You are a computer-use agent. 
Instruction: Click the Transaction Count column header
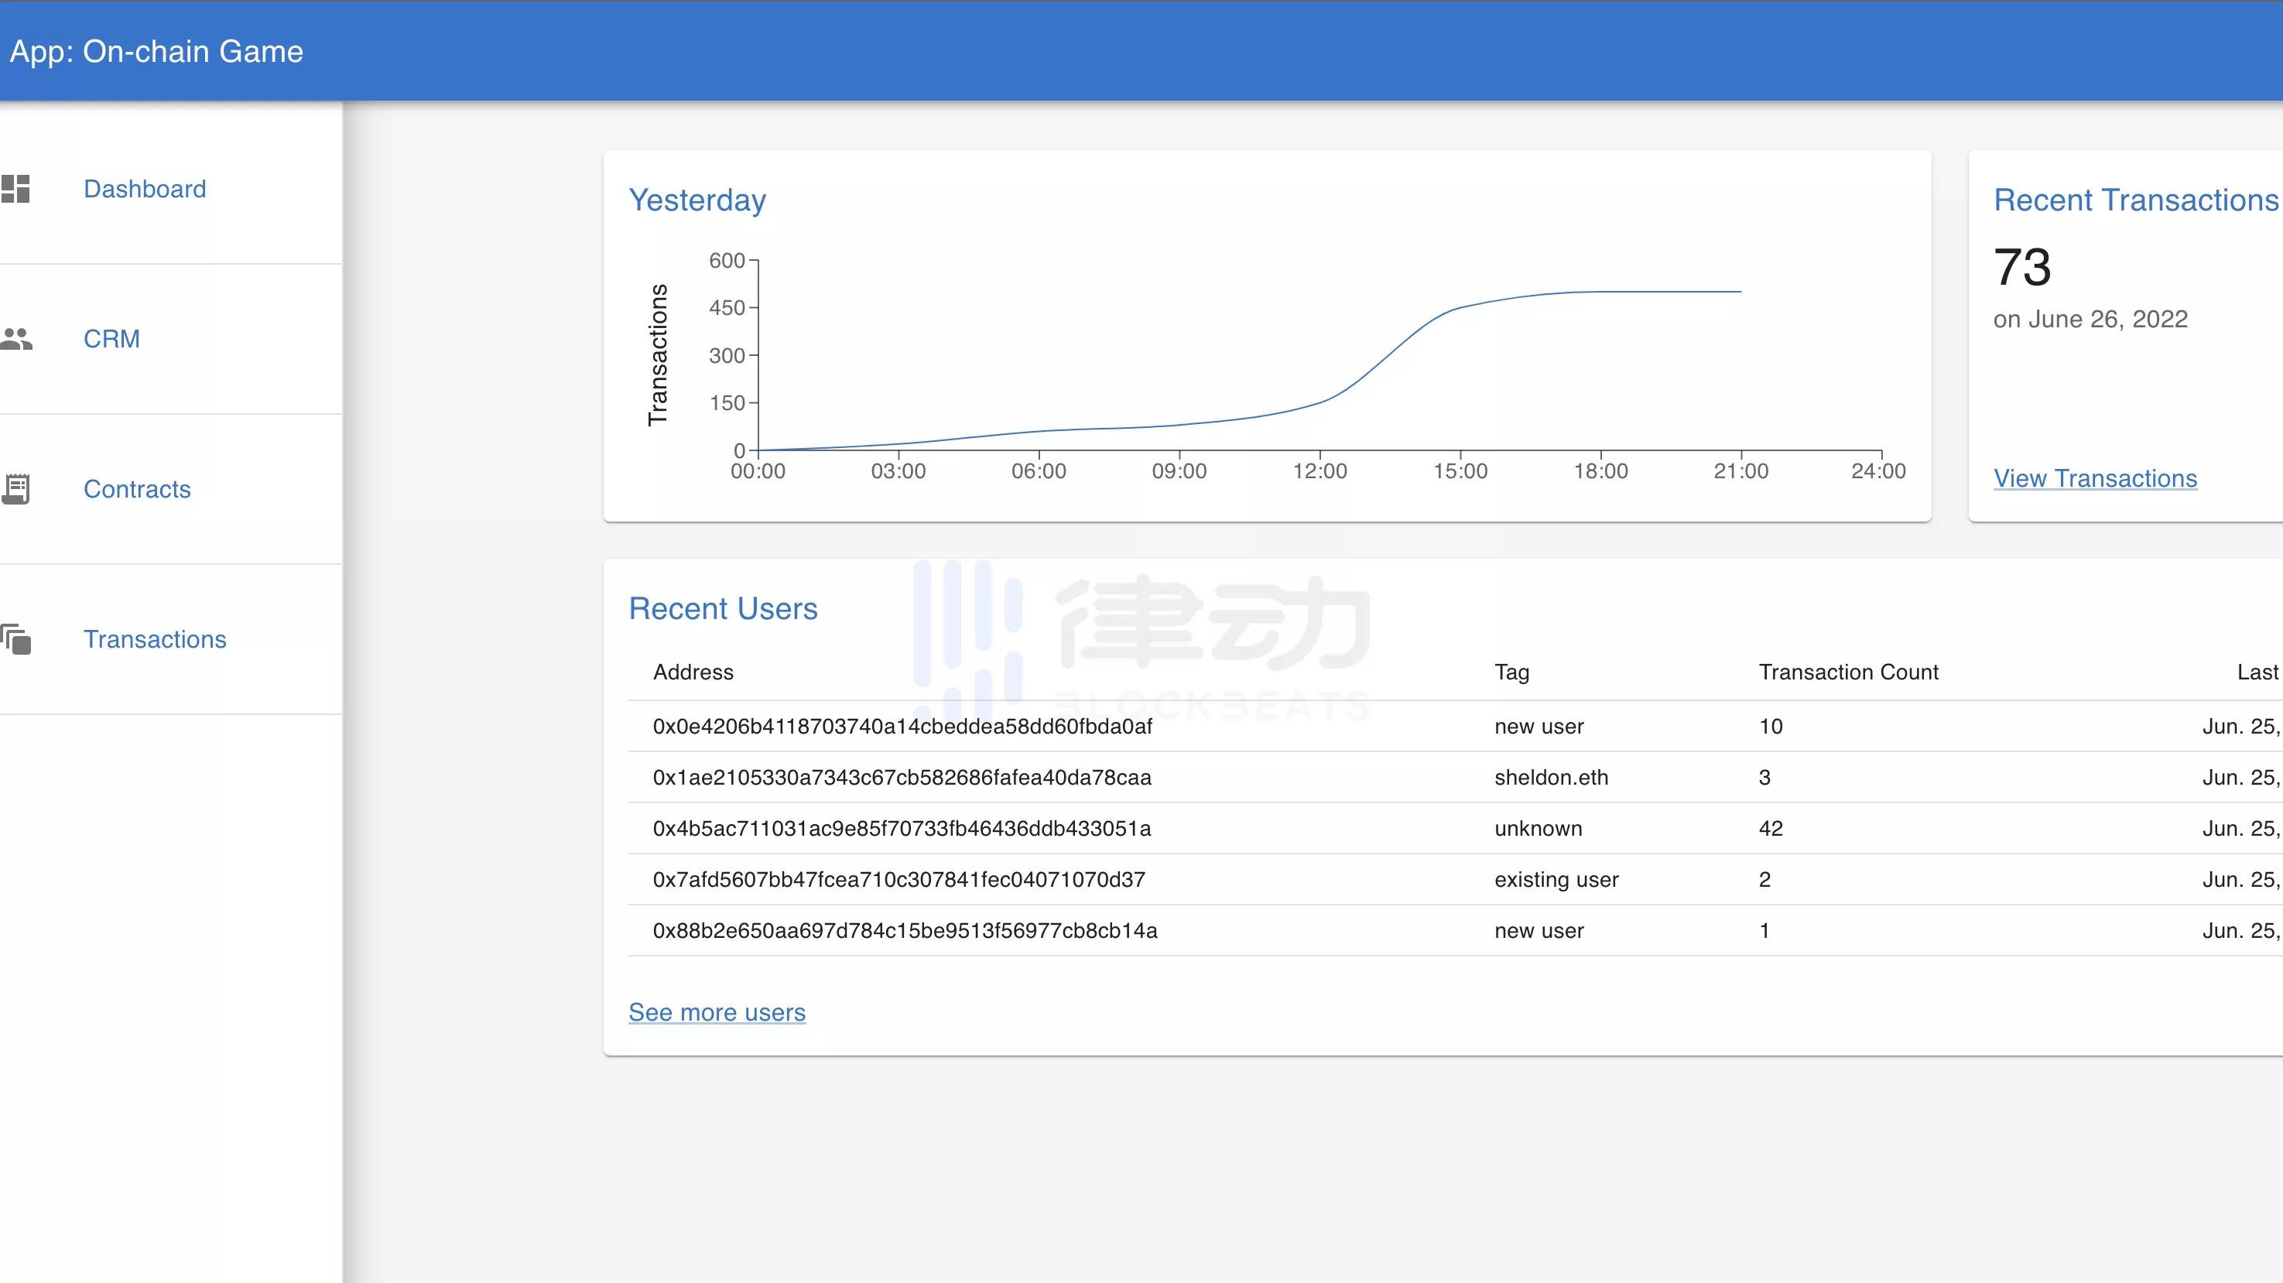(x=1848, y=672)
